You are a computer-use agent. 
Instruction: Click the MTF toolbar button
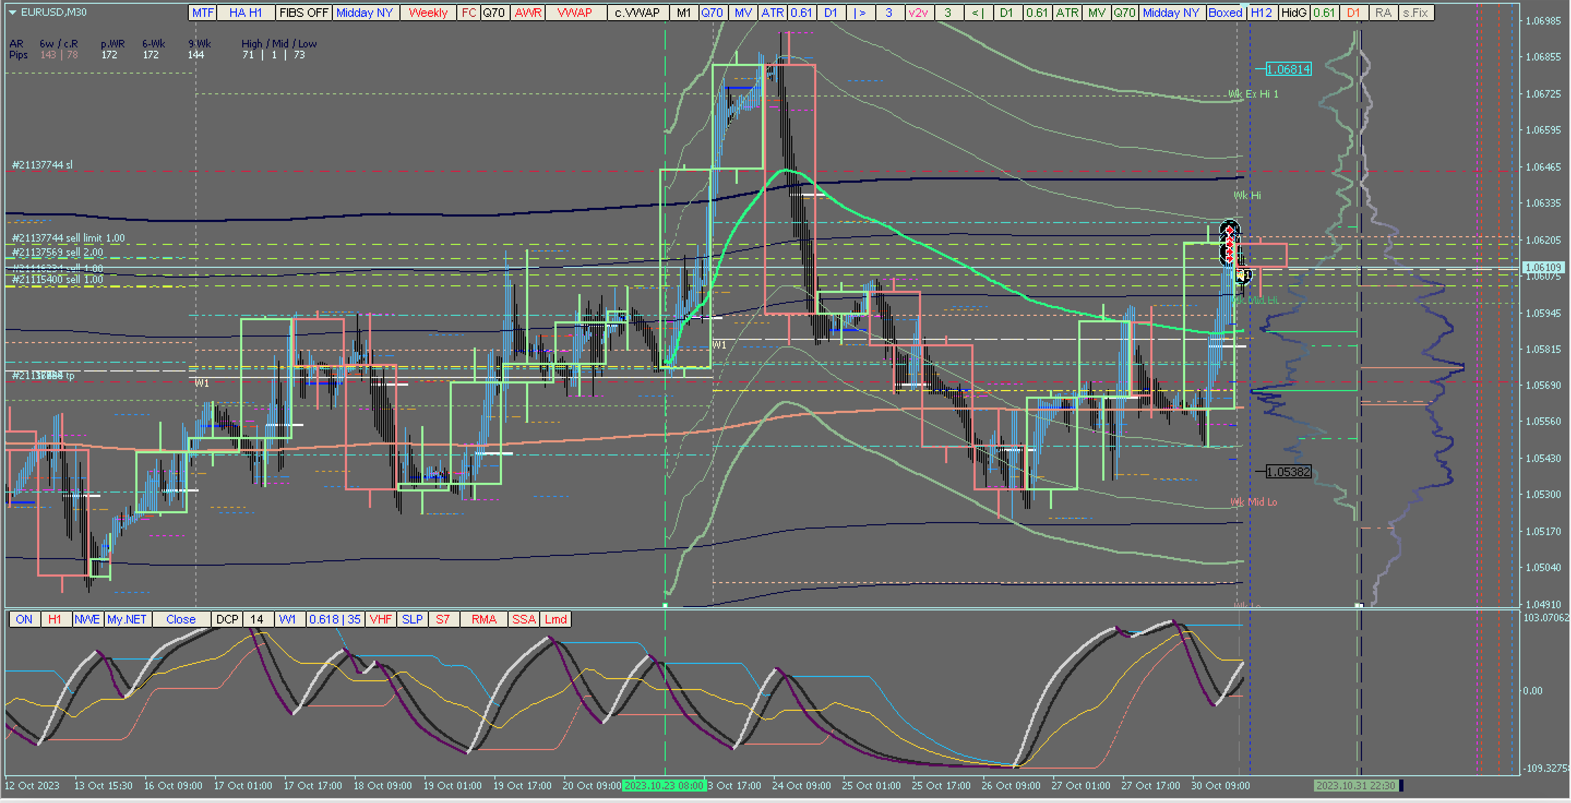(203, 13)
